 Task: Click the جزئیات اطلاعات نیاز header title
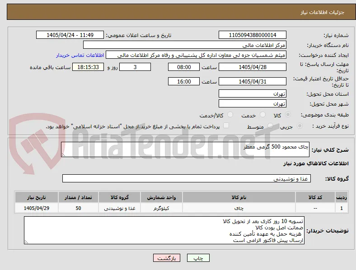tap(322, 12)
